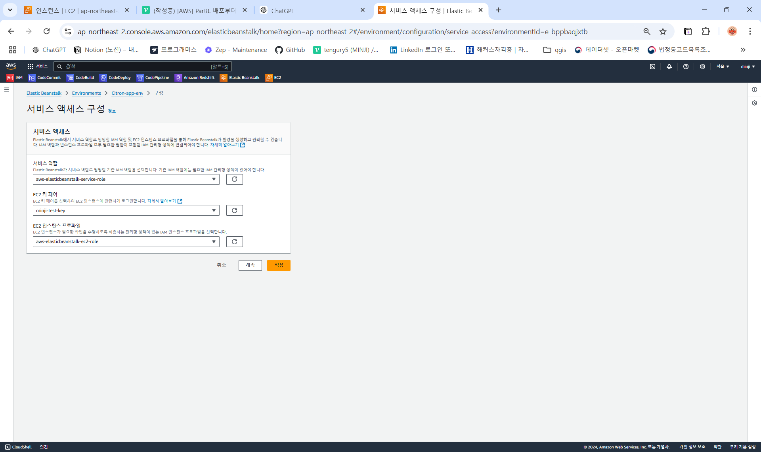Viewport: 761px width, 452px height.
Task: Open AWS notifications bell
Action: point(669,67)
